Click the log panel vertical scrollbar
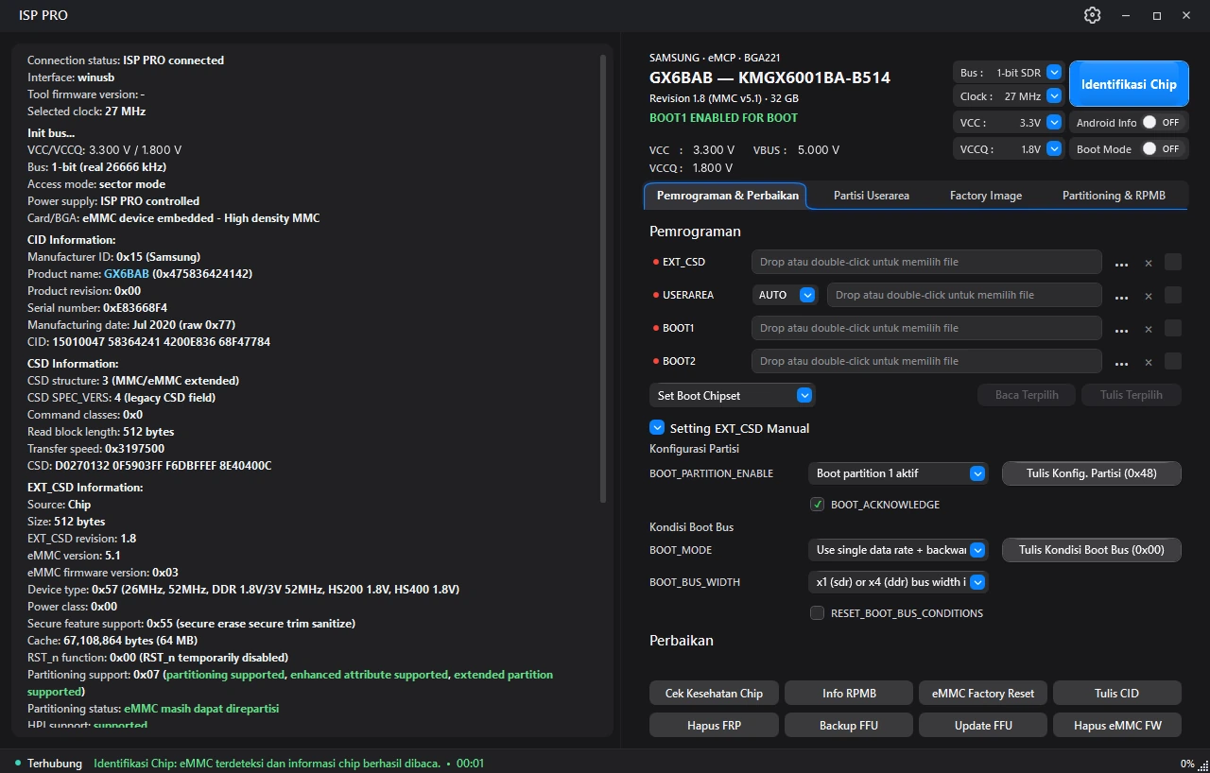The image size is (1210, 773). (x=603, y=279)
